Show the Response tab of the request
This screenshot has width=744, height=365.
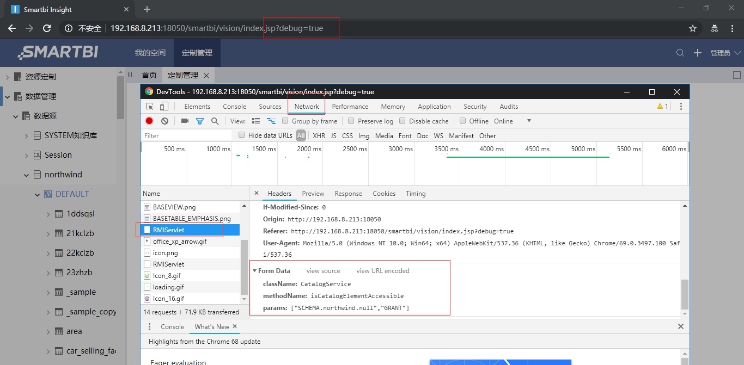(x=349, y=194)
